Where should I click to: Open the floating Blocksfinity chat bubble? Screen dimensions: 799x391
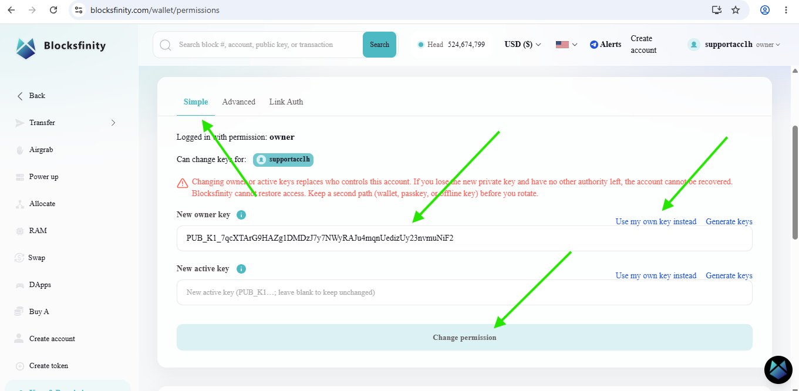click(x=778, y=370)
